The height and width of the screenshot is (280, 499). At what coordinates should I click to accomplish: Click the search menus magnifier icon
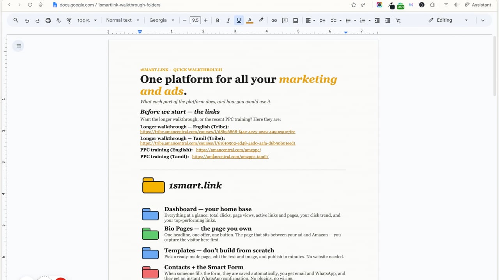coord(16,20)
